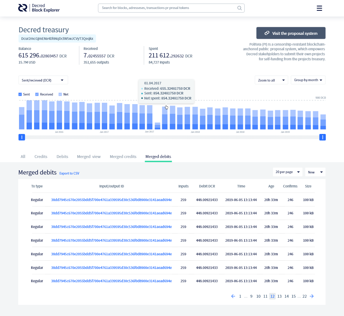This screenshot has width=344, height=316.
Task: Click the treasury address Dcur2mcGJmENx4DhNqDctW5wJCVyT3Qeqkx
Action: click(57, 39)
